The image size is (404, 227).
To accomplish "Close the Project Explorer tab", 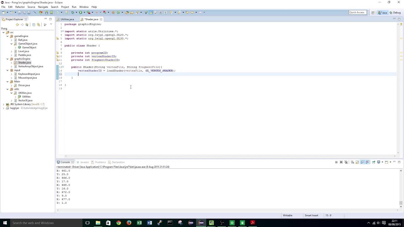I will (x=26, y=19).
